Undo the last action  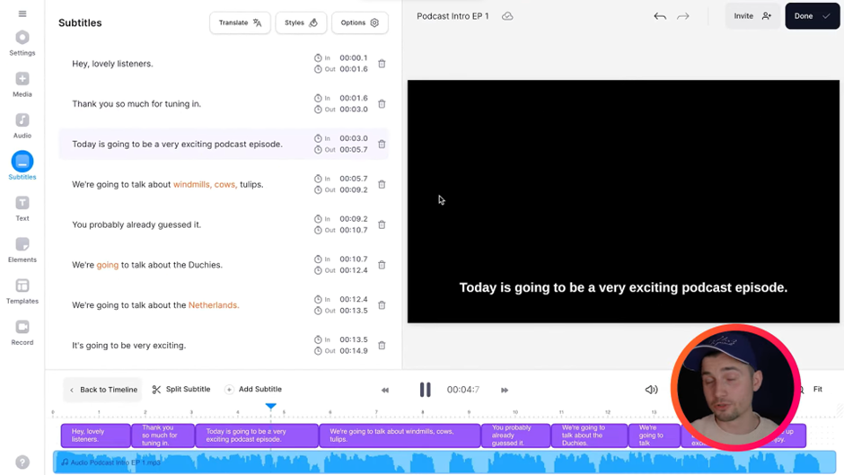pos(660,16)
